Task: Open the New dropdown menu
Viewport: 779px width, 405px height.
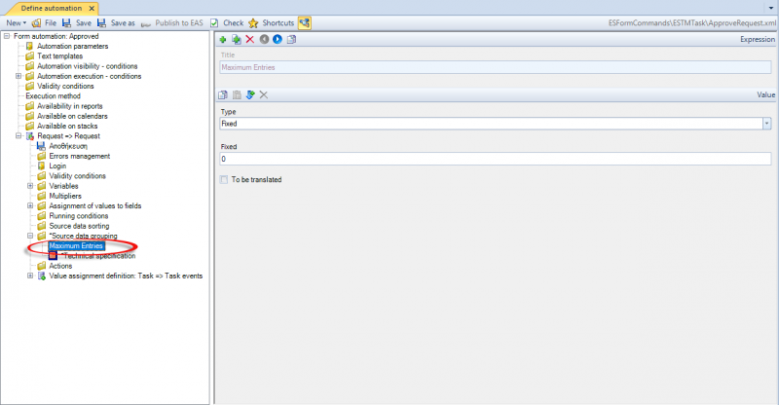Action: 16,22
